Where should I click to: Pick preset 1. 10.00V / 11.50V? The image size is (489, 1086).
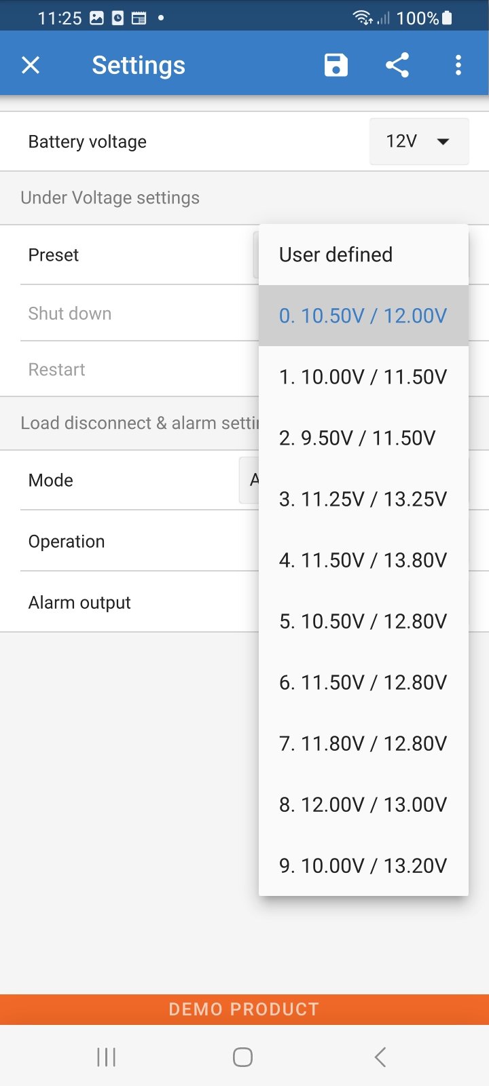tap(363, 377)
